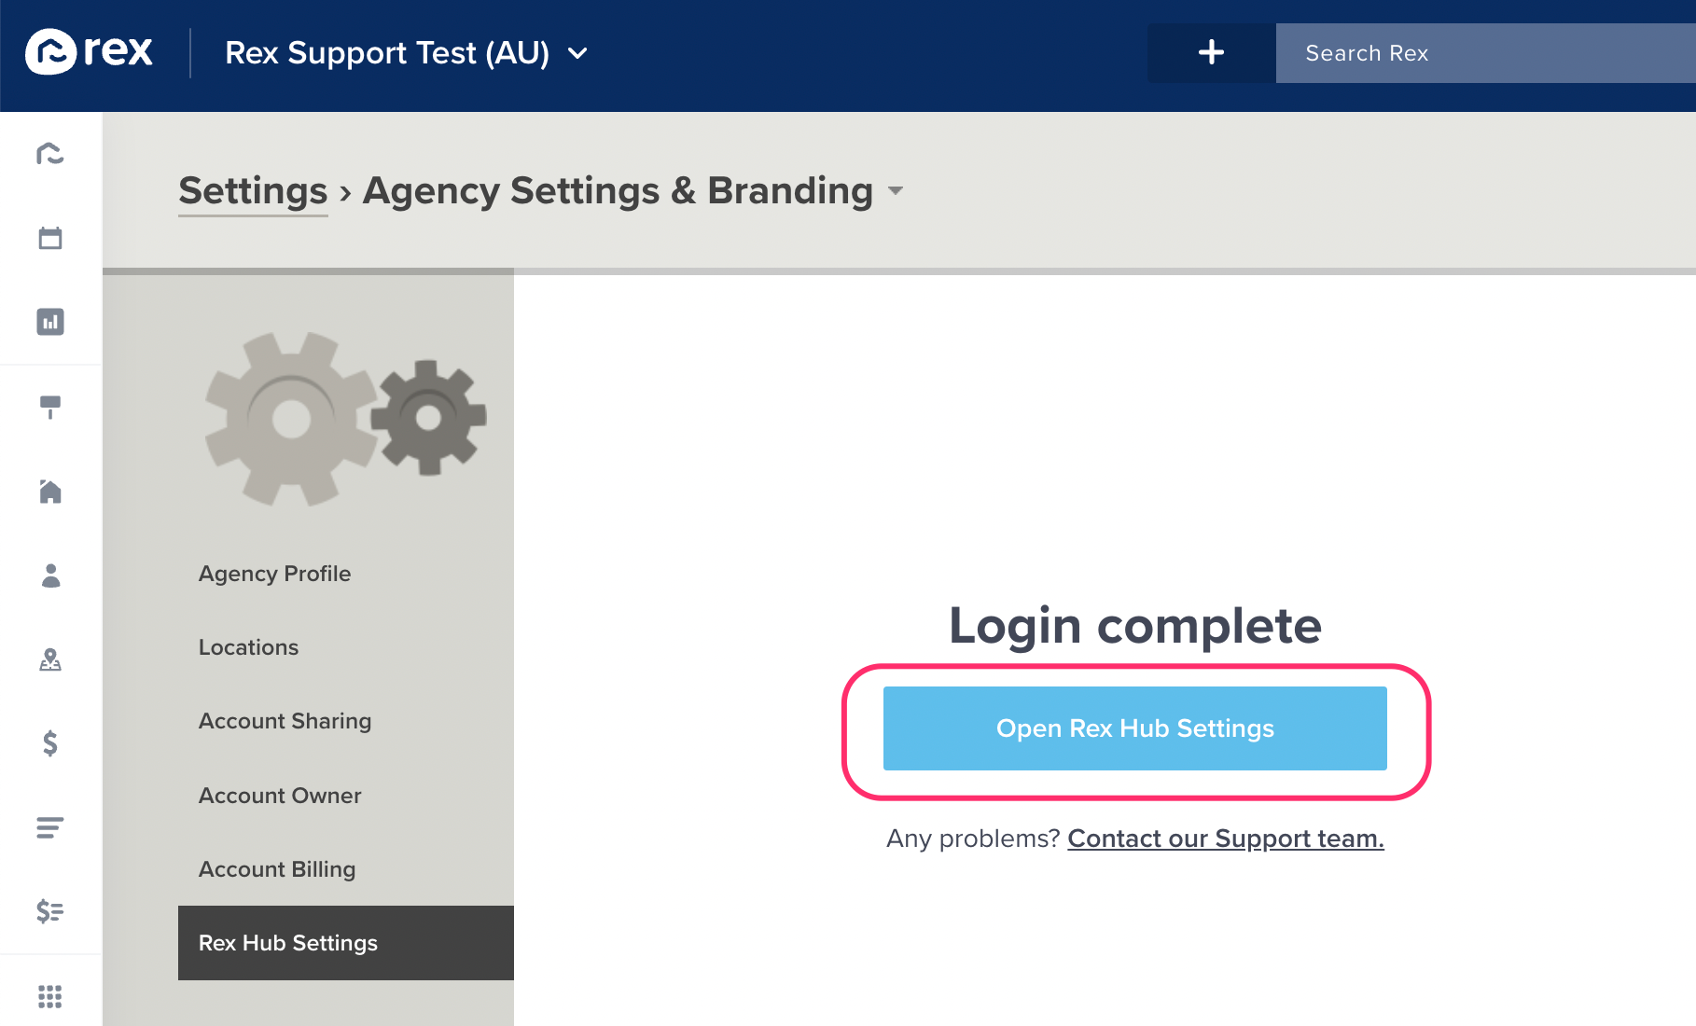The width and height of the screenshot is (1696, 1026).
Task: Open the text lines sidebar icon
Action: point(50,827)
